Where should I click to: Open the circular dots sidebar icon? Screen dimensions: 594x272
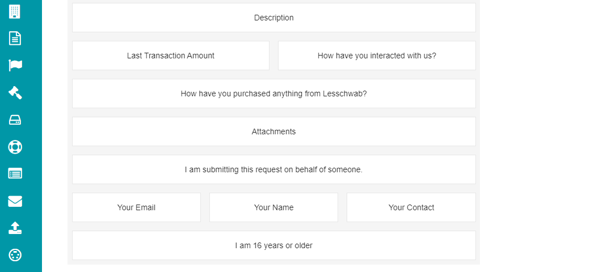(x=15, y=255)
